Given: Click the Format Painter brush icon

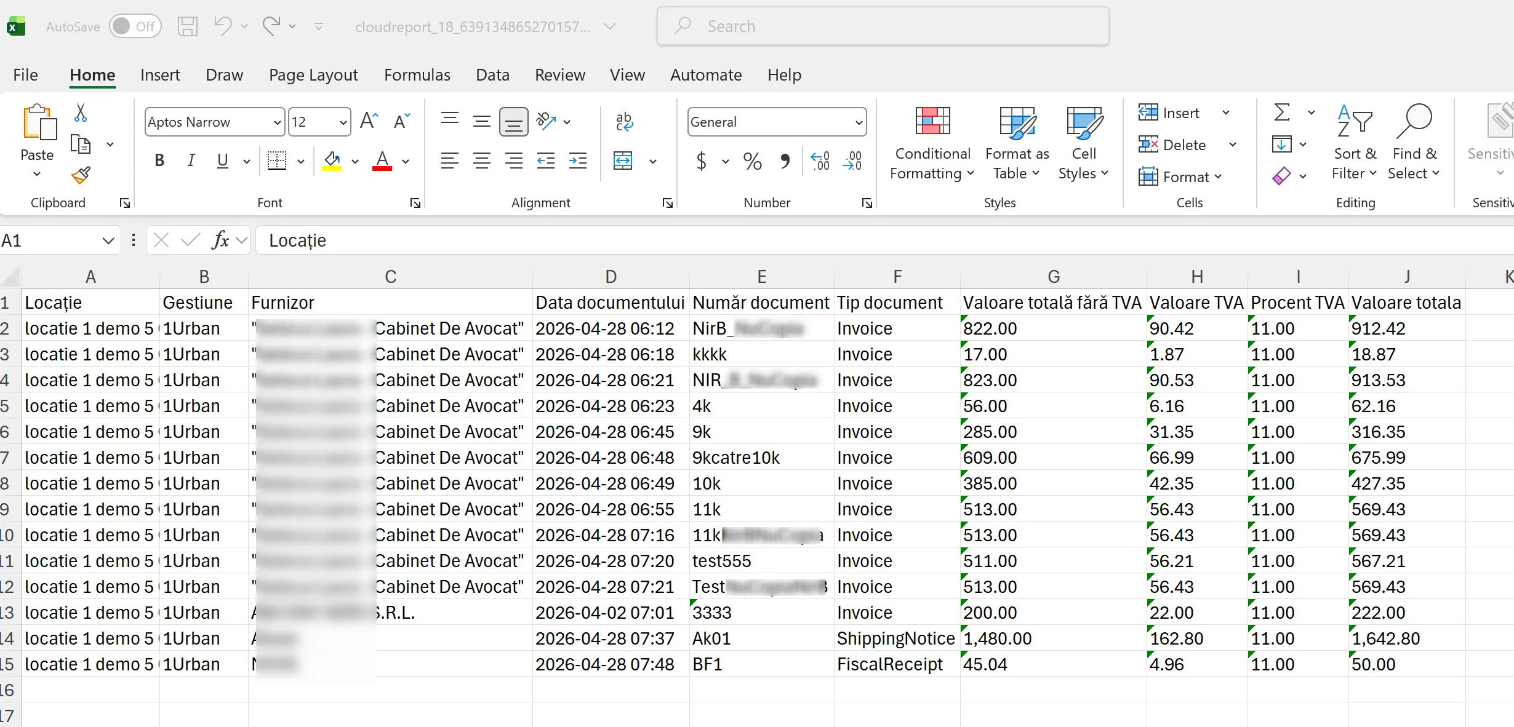Looking at the screenshot, I should click(x=81, y=176).
